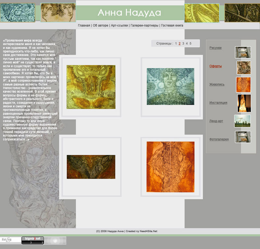Click the thumbnail beside Рисунки
The image size is (260, 249).
pos(243,52)
